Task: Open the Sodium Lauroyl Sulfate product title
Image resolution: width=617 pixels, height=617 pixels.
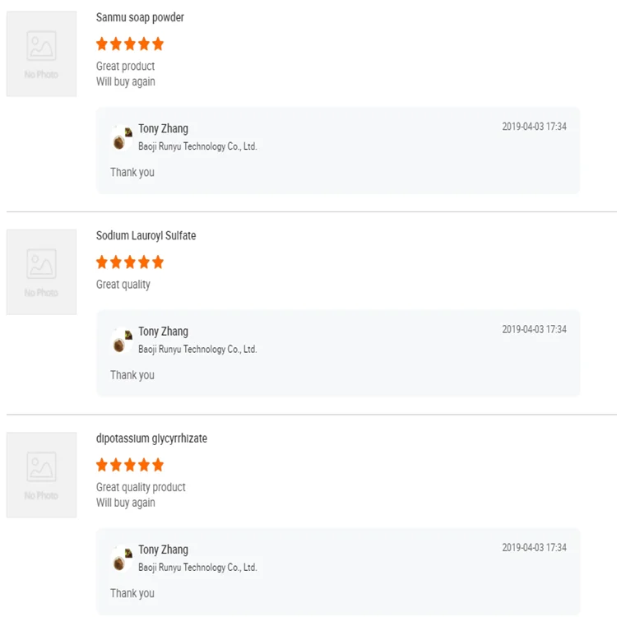Action: 146,236
